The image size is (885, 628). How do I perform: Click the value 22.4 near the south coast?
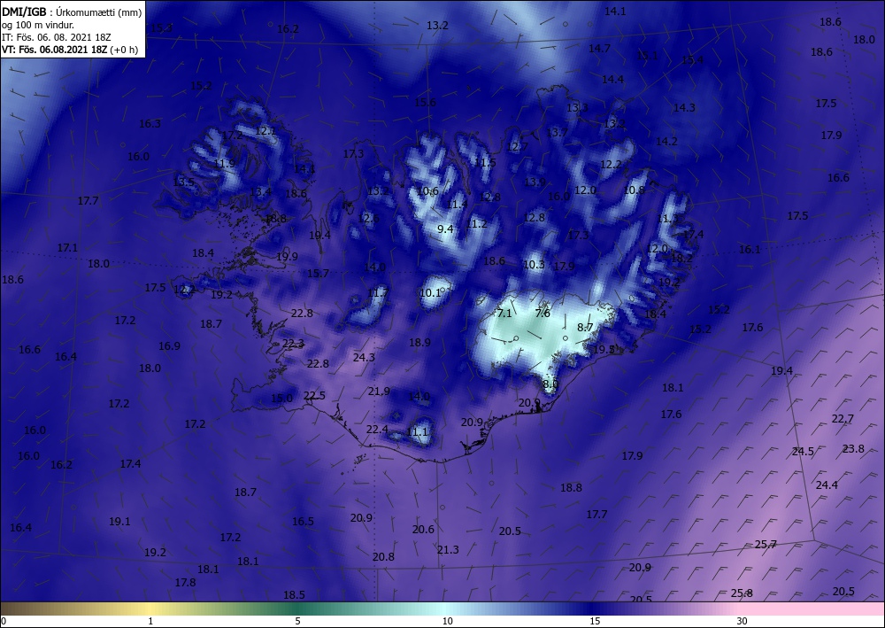[x=377, y=430]
